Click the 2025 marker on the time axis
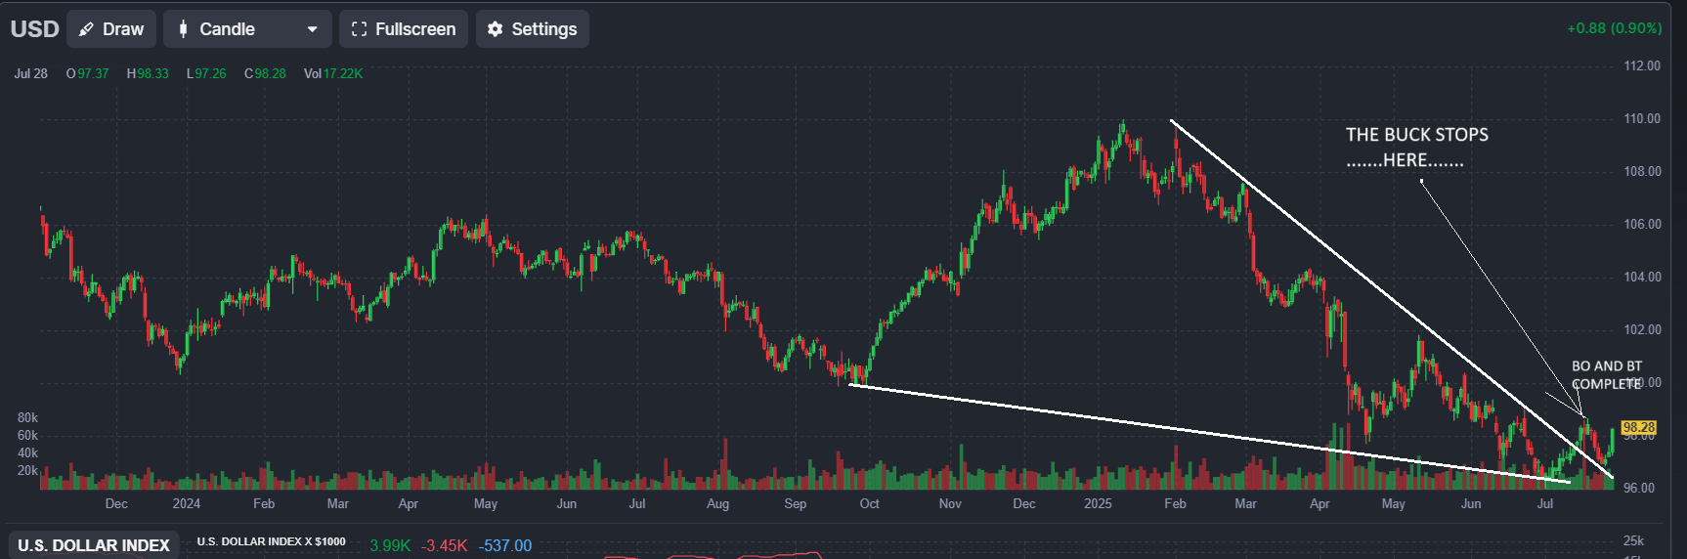 point(1098,504)
